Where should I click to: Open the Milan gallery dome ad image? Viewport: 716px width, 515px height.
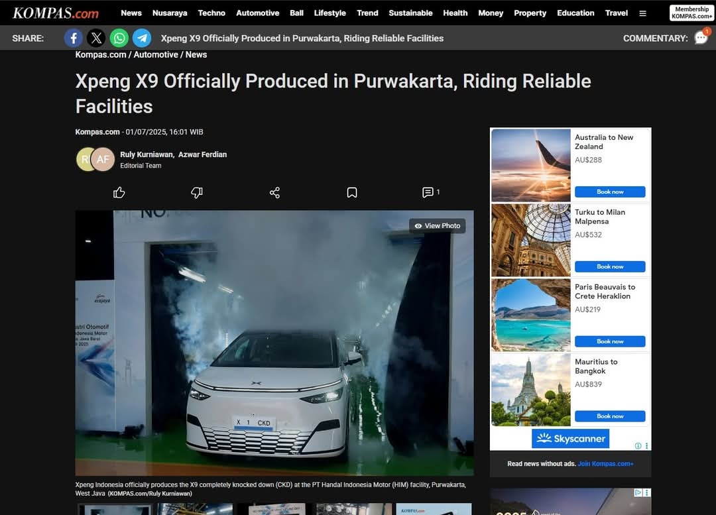tap(531, 240)
